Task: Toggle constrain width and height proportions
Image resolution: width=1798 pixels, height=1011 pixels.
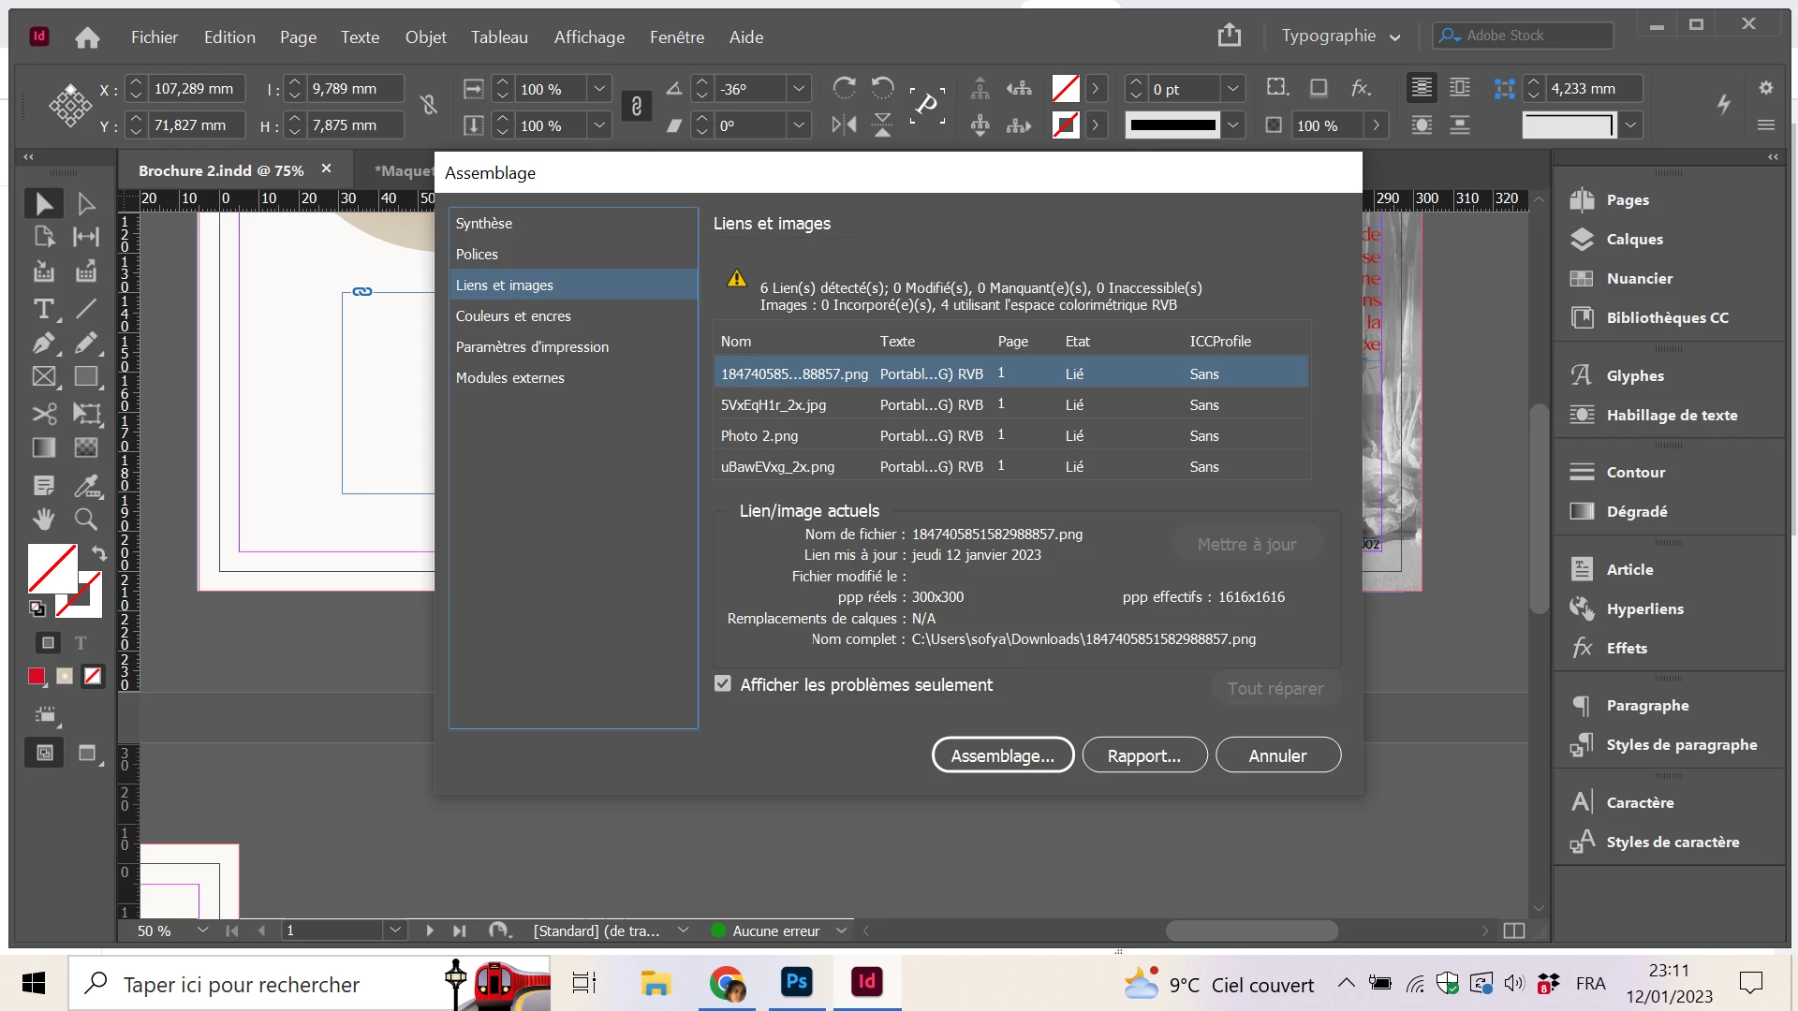Action: tap(429, 106)
